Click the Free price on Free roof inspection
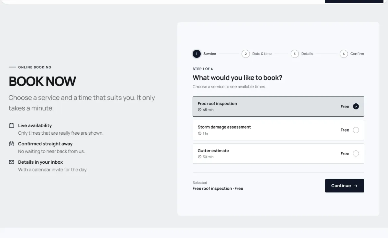 345,107
